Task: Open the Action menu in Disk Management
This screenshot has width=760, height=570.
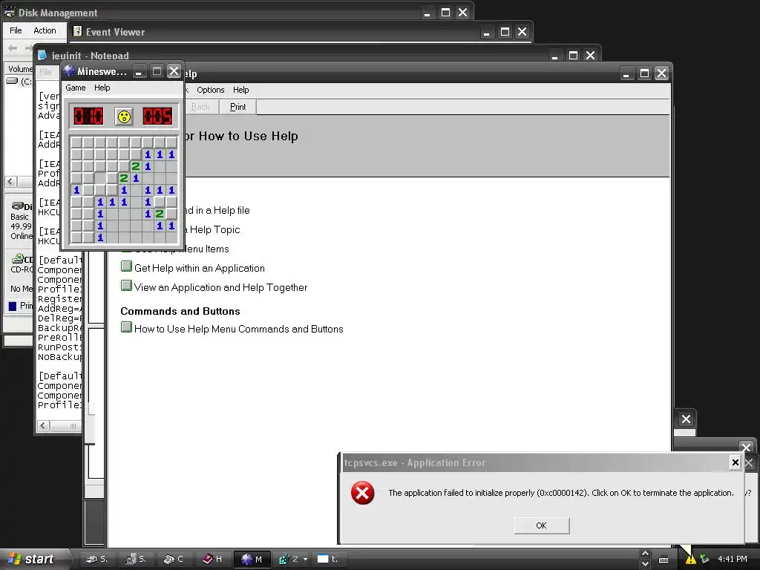Action: pos(45,30)
